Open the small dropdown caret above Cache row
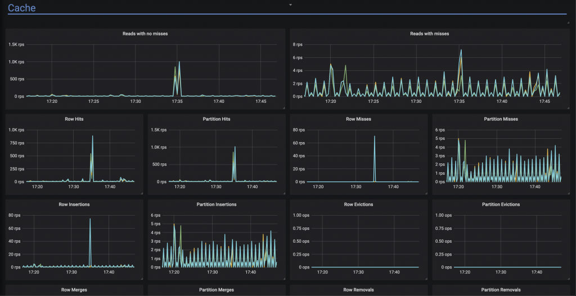The image size is (576, 296). (x=290, y=4)
